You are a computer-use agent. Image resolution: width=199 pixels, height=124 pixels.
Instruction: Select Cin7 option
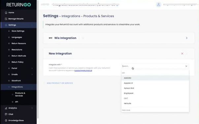point(155,98)
